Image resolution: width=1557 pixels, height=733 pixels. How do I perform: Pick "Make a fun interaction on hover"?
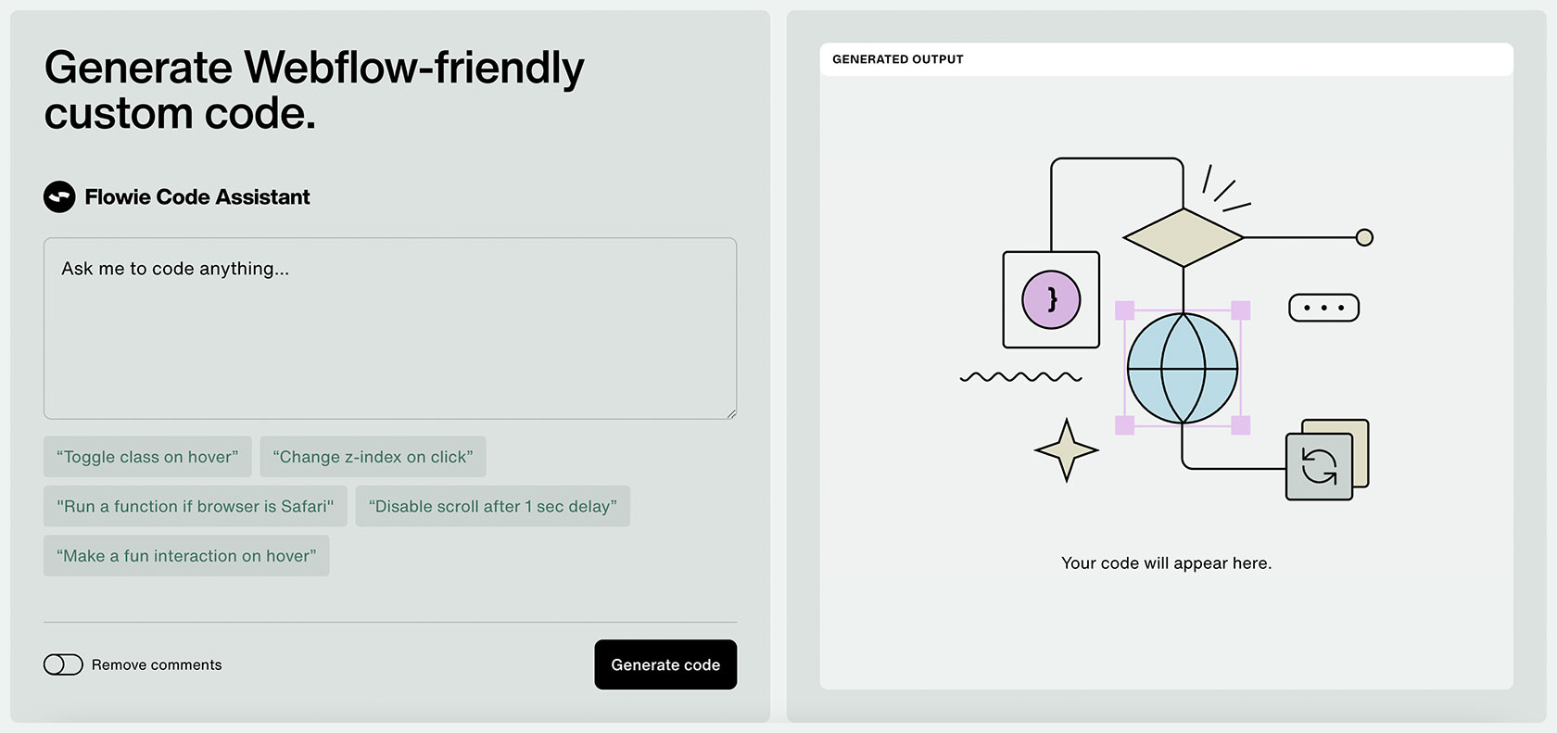[186, 556]
